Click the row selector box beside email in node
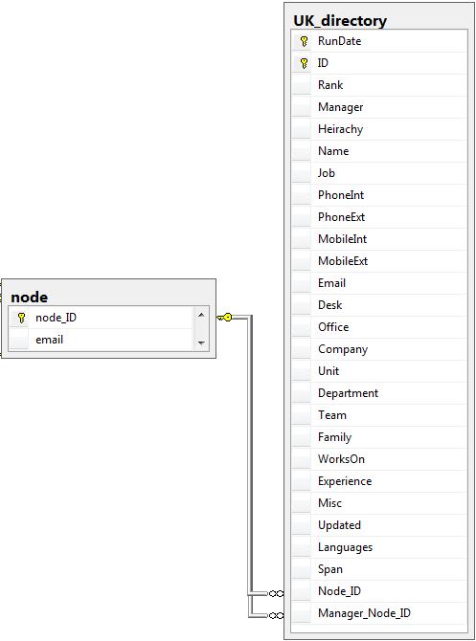This screenshot has width=476, height=641. point(19,340)
